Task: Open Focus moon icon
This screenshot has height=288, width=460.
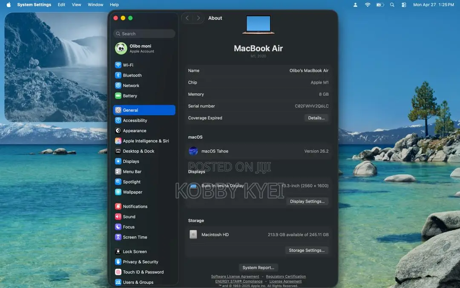Action: click(x=118, y=227)
